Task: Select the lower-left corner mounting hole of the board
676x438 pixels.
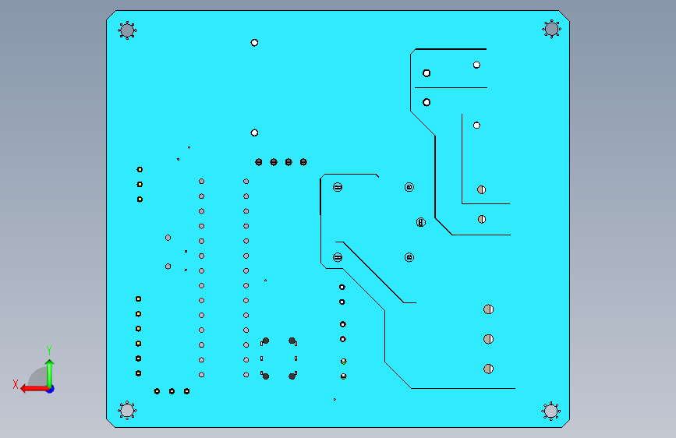Action: pyautogui.click(x=127, y=411)
